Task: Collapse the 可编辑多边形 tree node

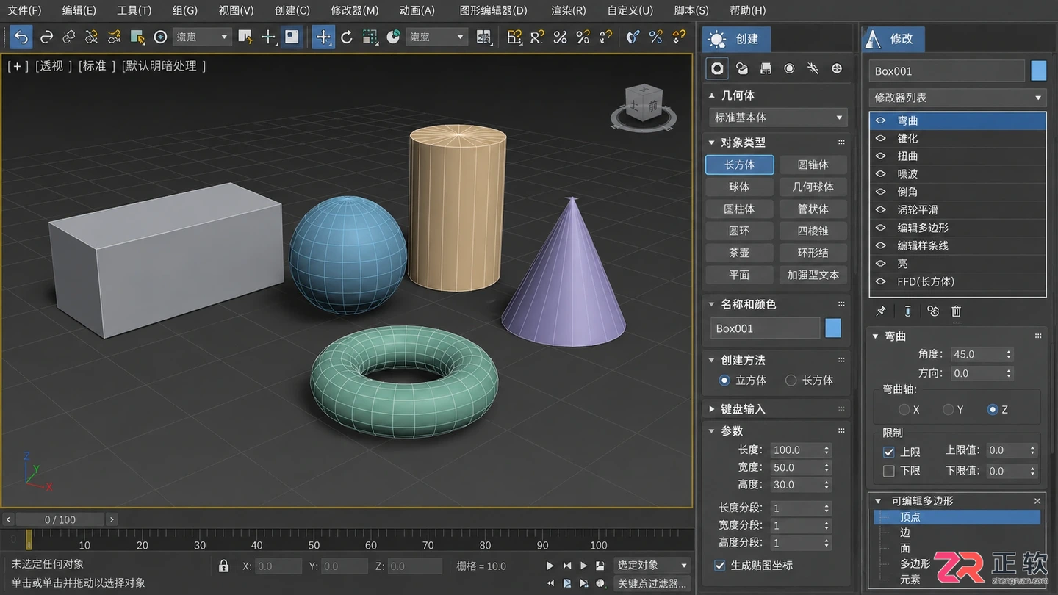Action: coord(877,501)
